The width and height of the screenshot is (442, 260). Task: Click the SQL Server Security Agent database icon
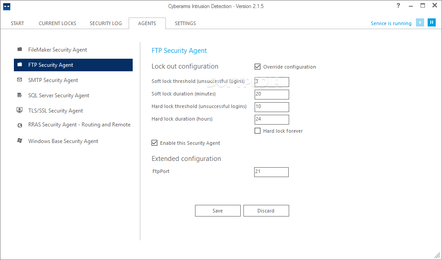pos(19,95)
